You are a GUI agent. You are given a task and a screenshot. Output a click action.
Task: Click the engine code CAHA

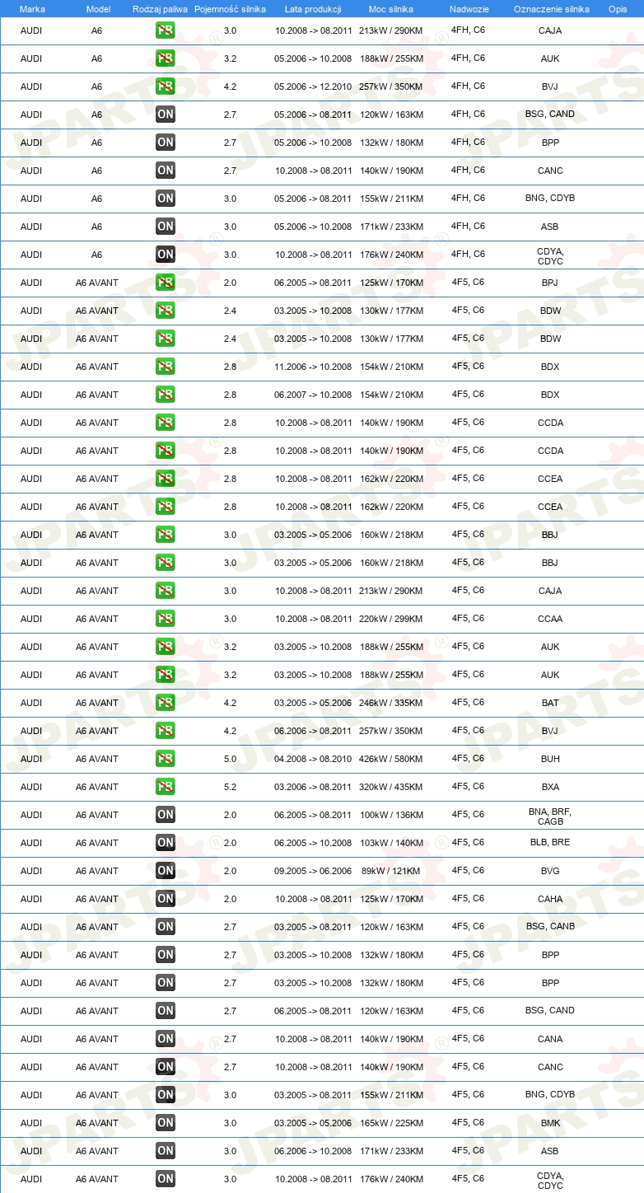[550, 900]
